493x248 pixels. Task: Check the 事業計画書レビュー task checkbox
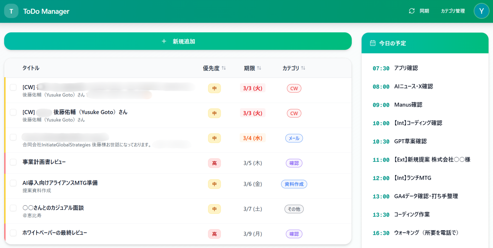[x=13, y=162]
